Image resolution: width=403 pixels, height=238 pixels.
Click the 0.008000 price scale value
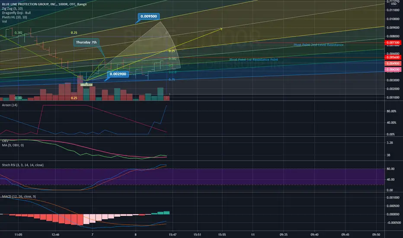[x=393, y=36]
